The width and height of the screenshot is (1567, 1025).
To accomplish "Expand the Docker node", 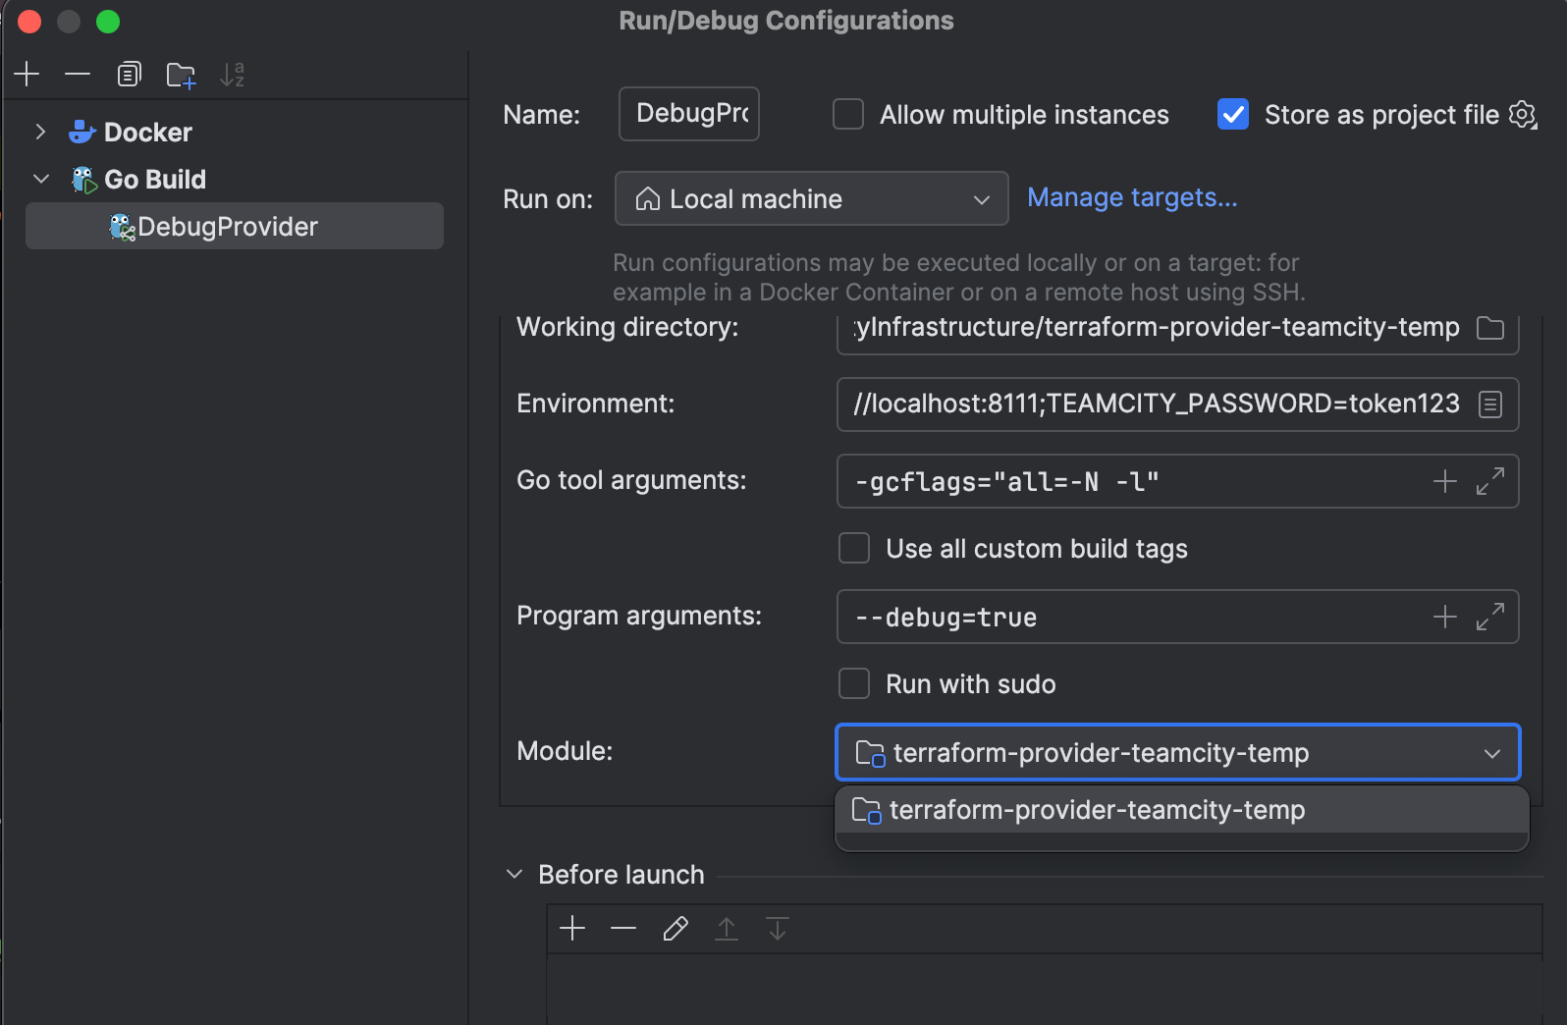I will [x=40, y=132].
